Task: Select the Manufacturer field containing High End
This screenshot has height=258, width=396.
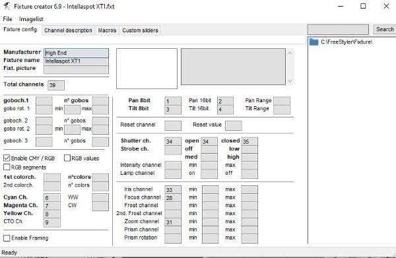Action: pos(76,53)
